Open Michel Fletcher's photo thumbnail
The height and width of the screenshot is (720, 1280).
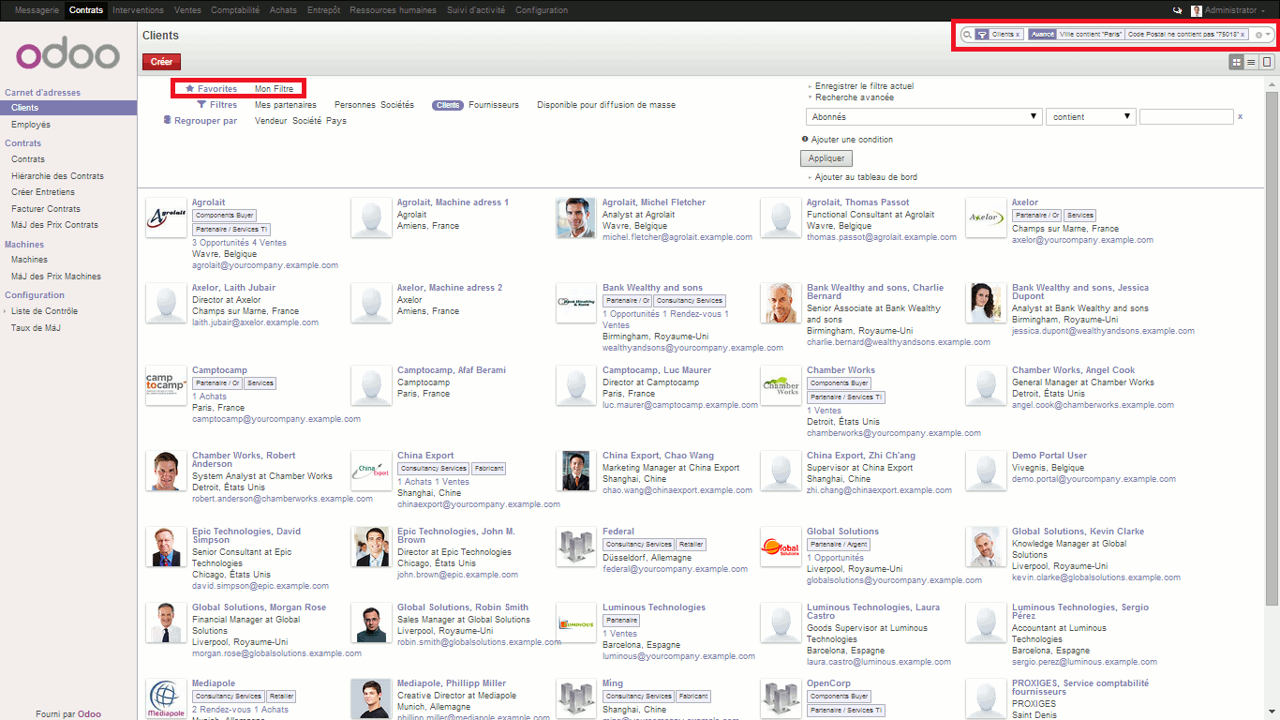575,217
